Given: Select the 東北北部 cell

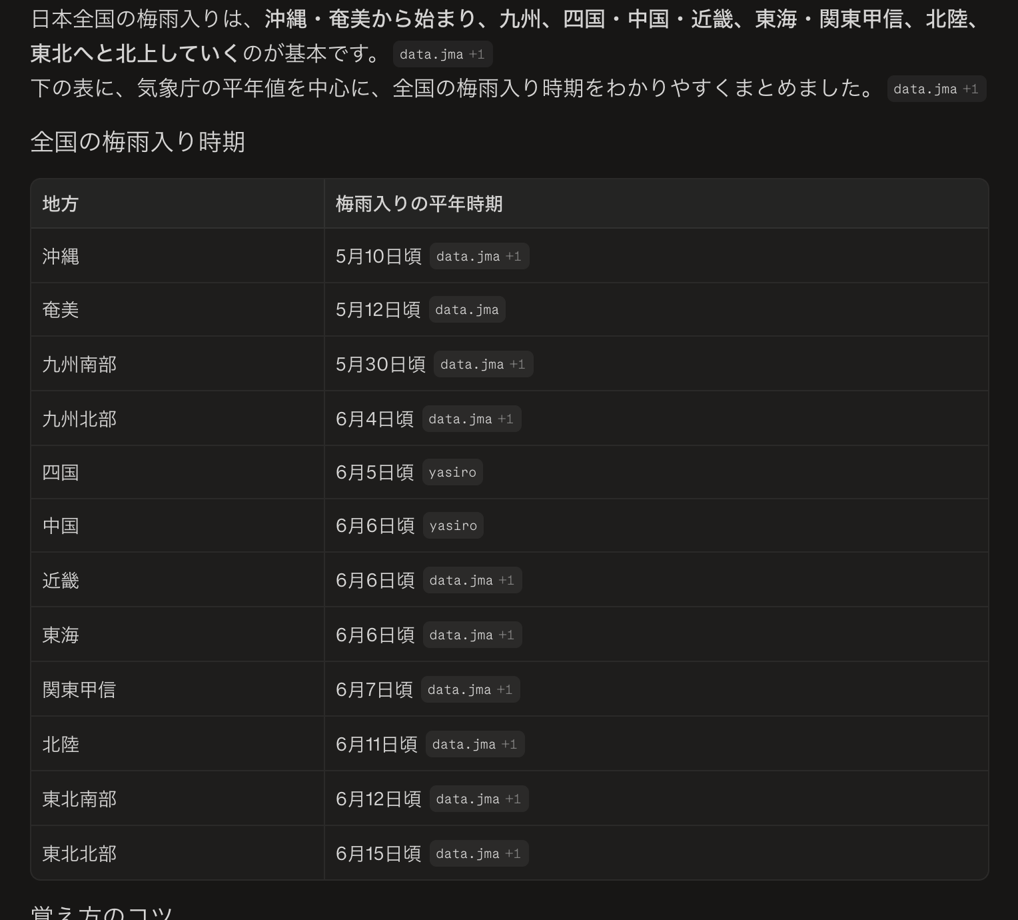Looking at the screenshot, I should (177, 853).
